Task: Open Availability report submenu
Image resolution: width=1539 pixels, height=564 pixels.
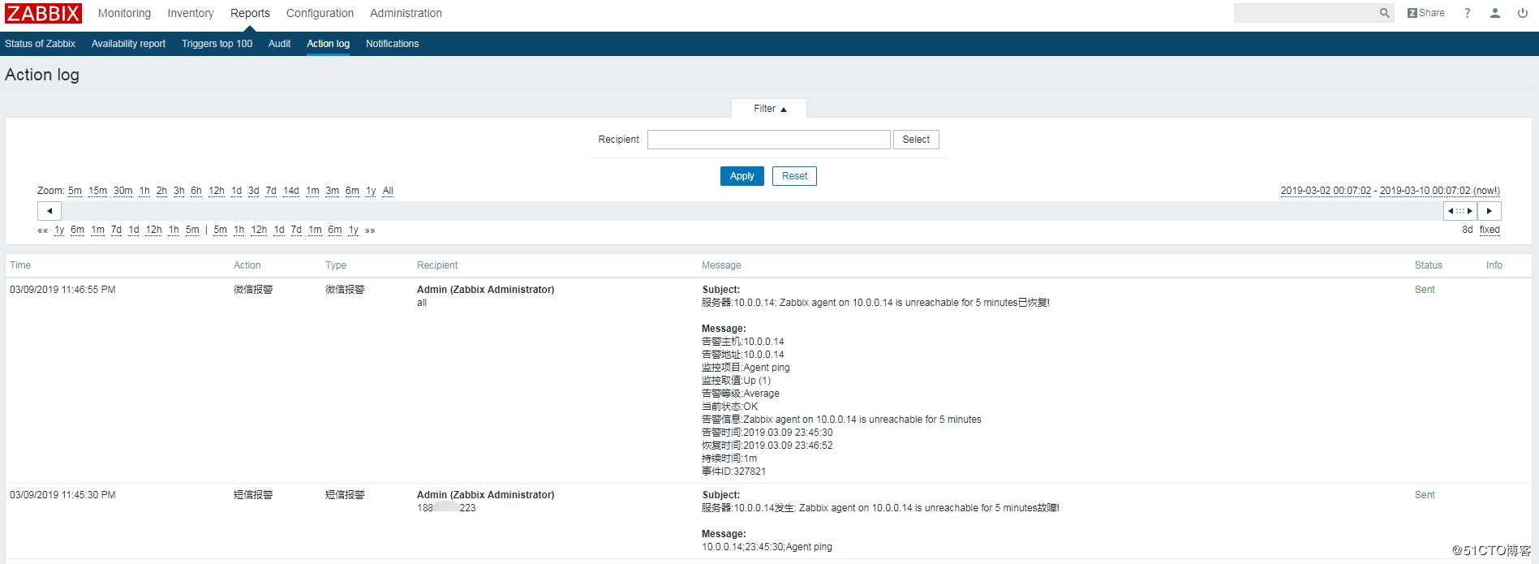Action: click(x=128, y=44)
